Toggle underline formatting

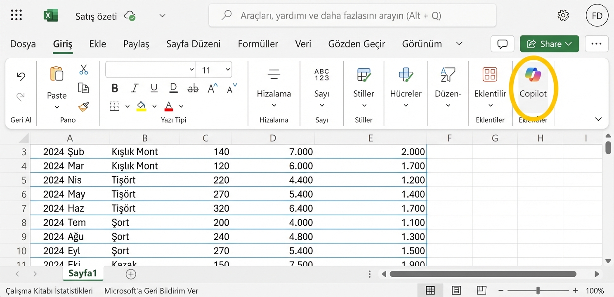tap(153, 88)
